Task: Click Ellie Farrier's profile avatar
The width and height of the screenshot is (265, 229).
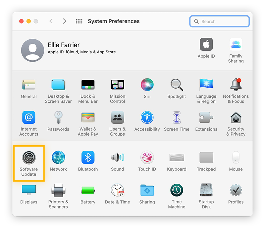Action: coord(32,50)
